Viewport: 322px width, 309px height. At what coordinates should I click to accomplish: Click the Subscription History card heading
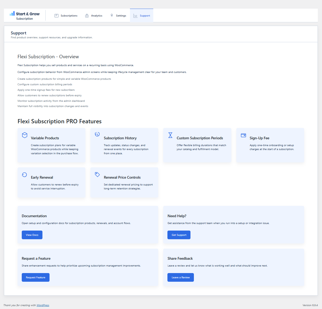coord(120,138)
